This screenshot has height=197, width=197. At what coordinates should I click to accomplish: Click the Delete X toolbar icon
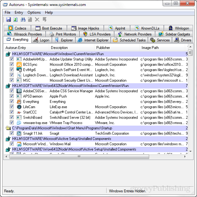click(x=37, y=20)
